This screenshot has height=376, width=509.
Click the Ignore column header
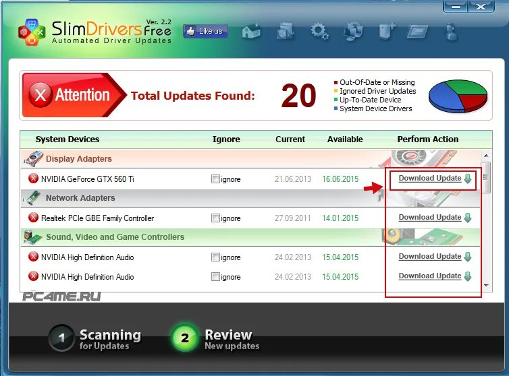(x=226, y=139)
